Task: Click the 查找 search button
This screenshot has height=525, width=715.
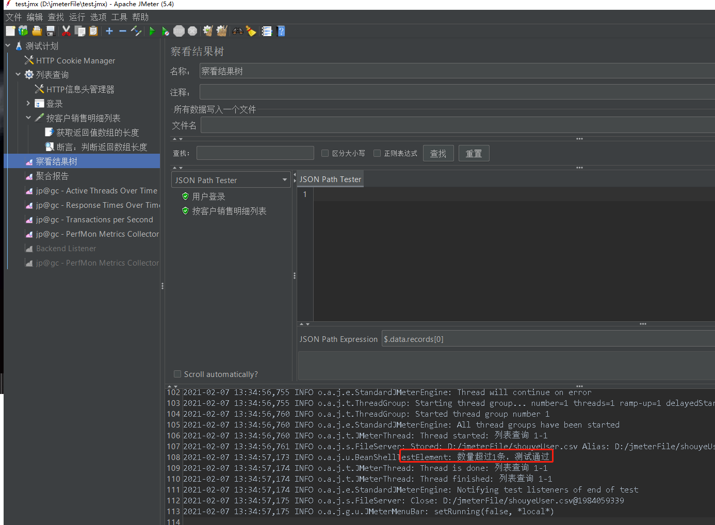Action: [438, 153]
